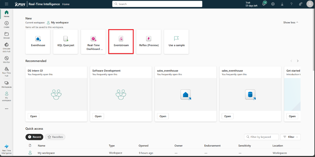Open the help question mark menu
Viewport: 315px width, 157px height.
[291, 4]
